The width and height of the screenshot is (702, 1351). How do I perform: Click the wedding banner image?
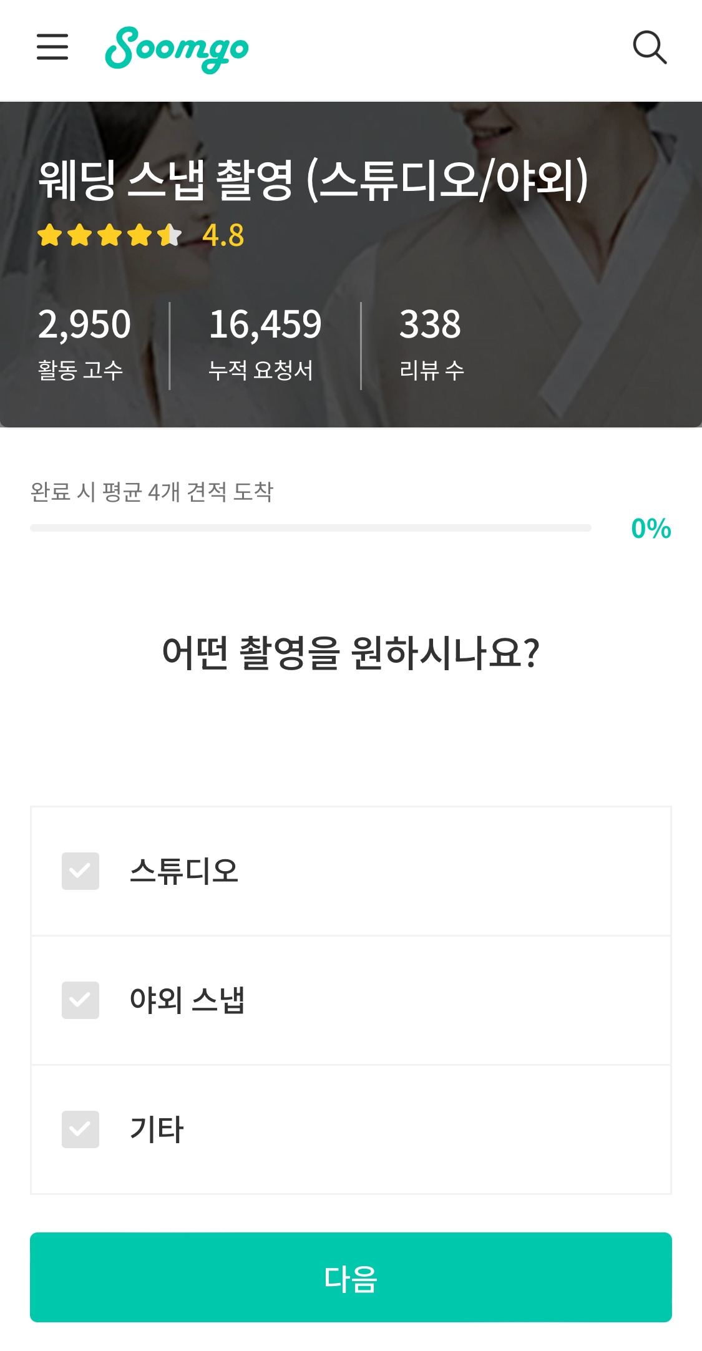(x=351, y=265)
